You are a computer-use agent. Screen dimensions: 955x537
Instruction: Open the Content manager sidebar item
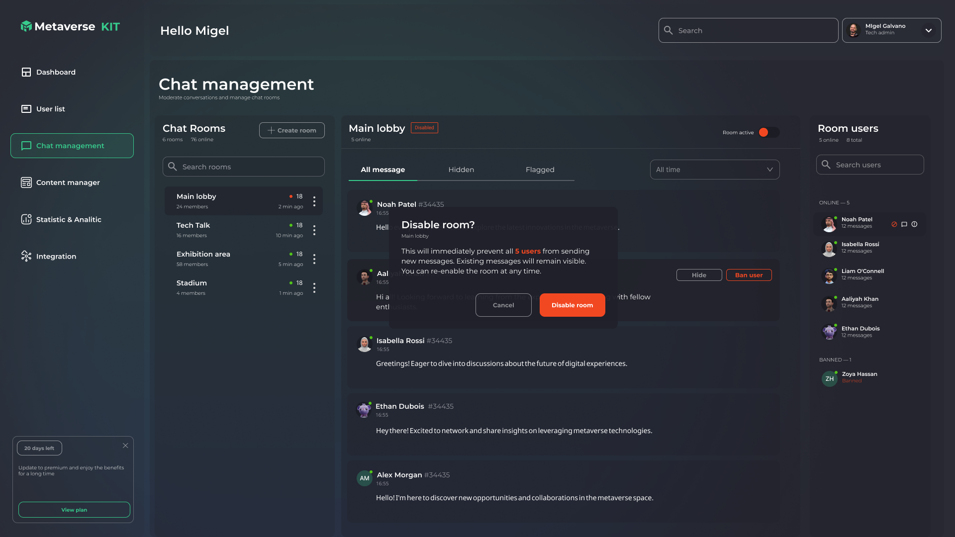pyautogui.click(x=68, y=182)
